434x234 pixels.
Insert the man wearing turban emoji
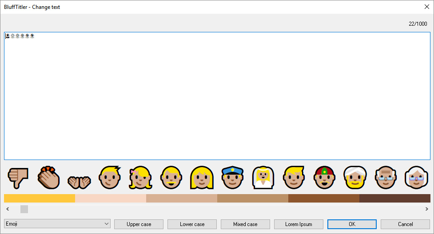pos(355,178)
